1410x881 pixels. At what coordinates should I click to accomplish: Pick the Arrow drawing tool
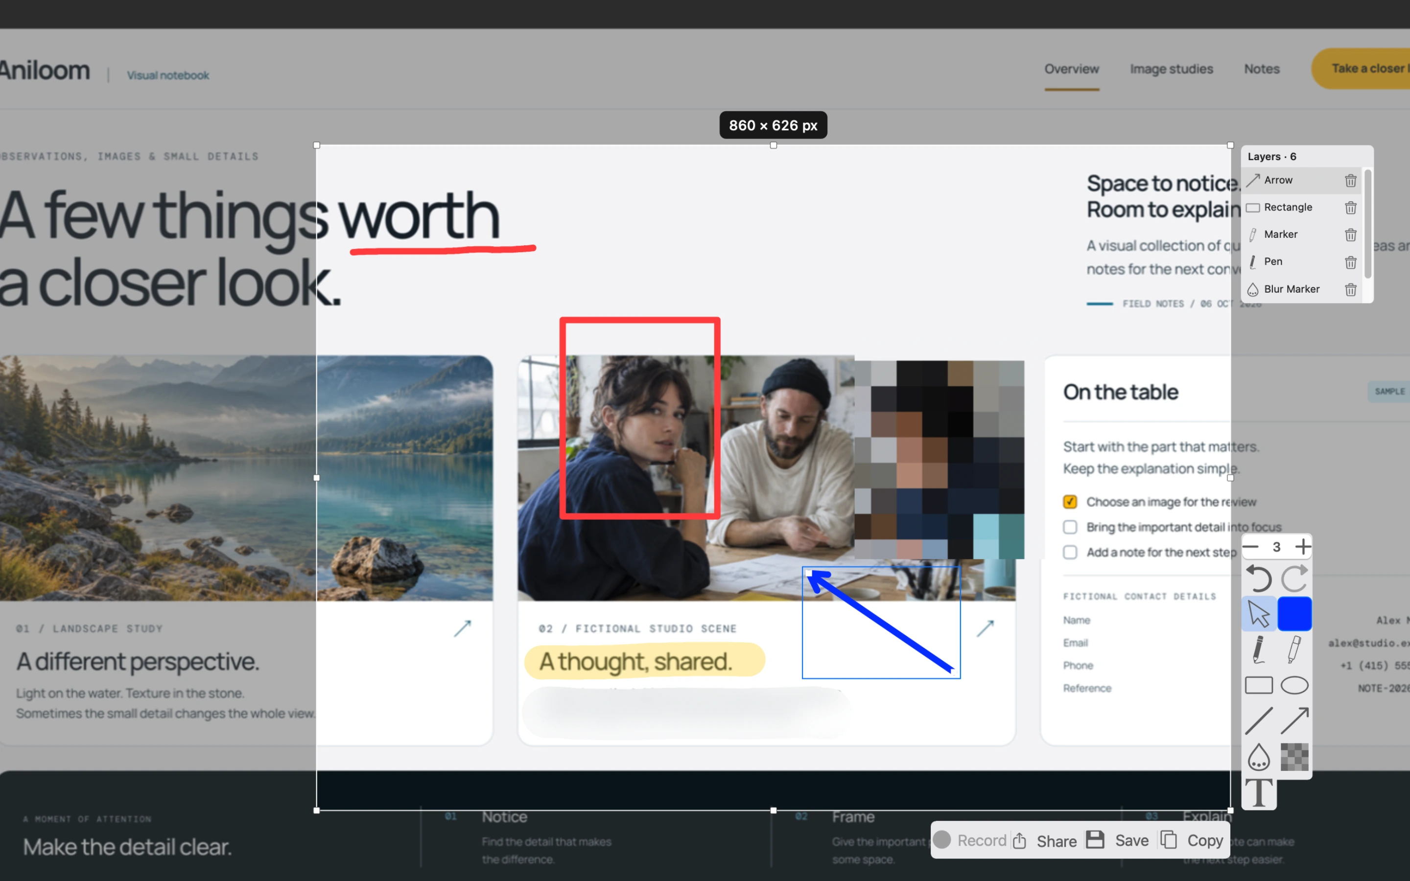1294,721
